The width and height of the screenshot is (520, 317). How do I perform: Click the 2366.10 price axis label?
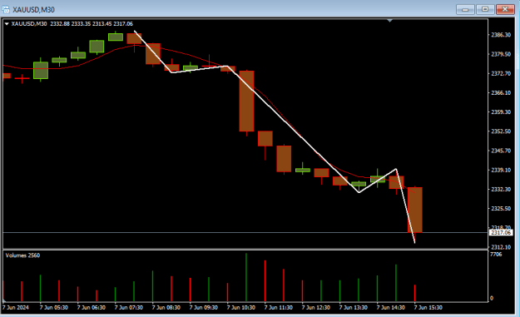click(x=501, y=93)
